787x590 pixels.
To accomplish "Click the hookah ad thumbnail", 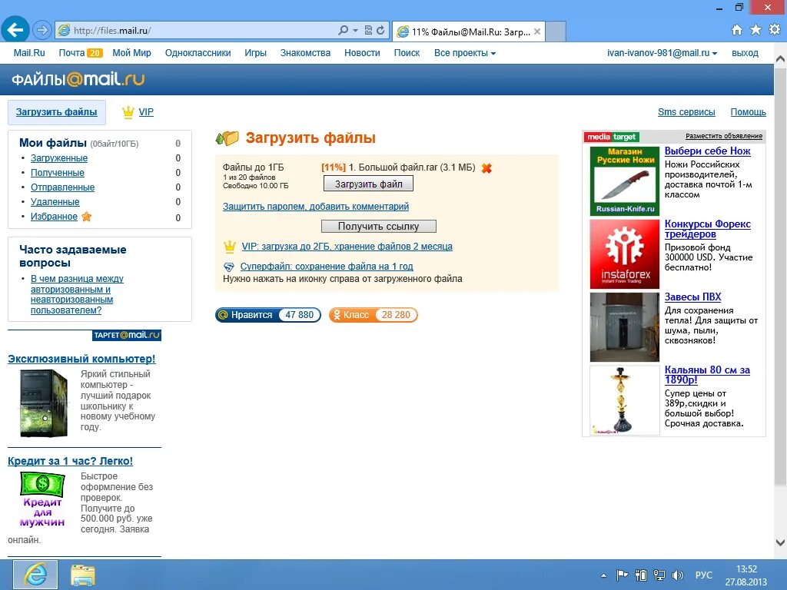I will tap(624, 400).
